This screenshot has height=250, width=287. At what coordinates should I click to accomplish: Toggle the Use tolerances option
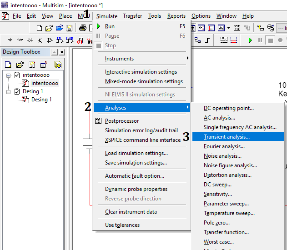point(142,225)
